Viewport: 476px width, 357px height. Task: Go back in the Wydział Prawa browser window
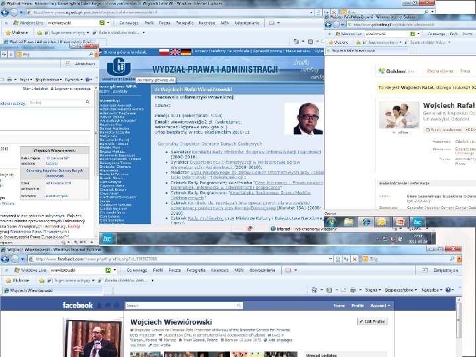pos(5,13)
